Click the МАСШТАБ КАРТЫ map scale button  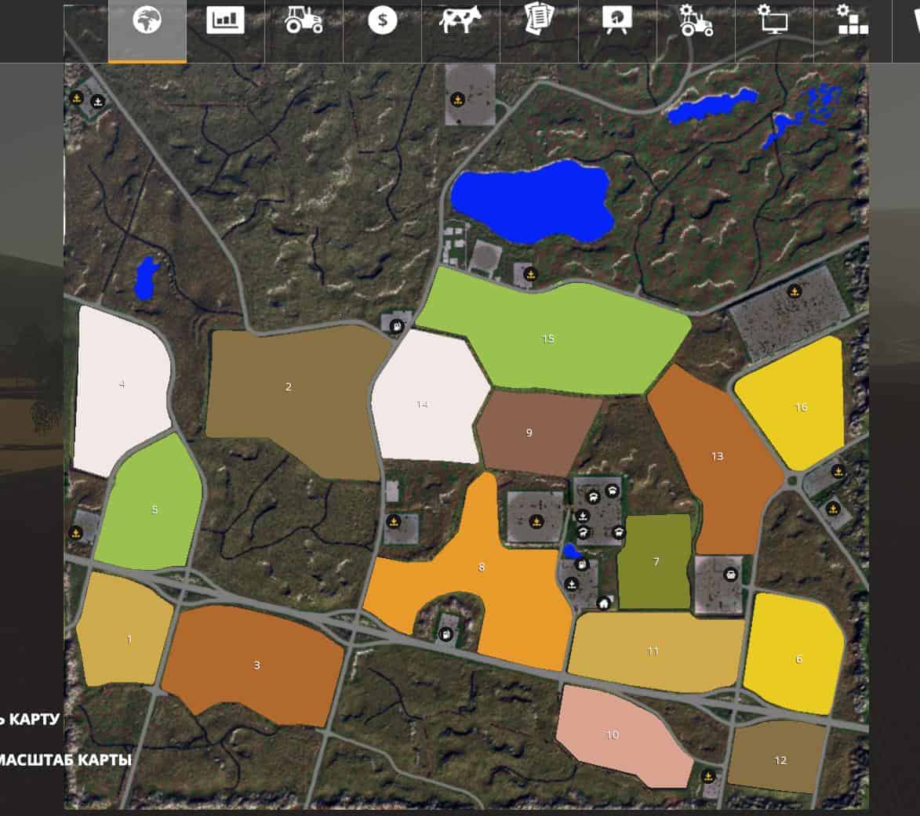click(x=65, y=760)
